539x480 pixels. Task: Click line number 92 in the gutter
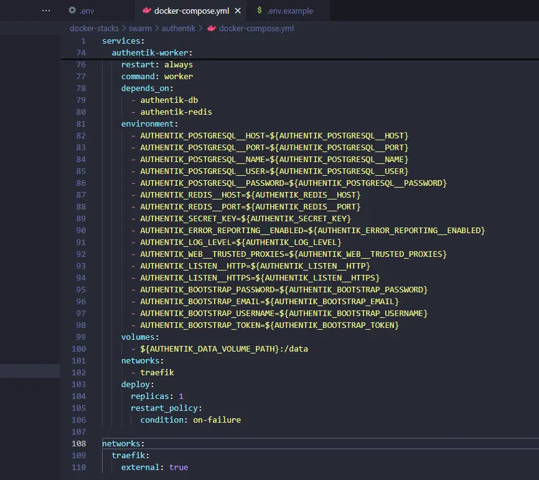point(81,254)
